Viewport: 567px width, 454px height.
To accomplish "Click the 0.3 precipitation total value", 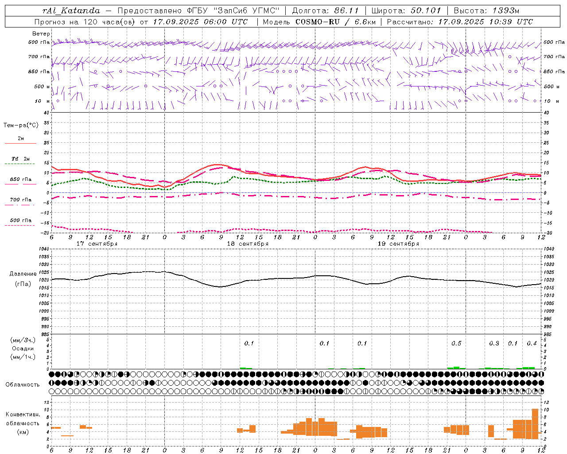I will 494,344.
